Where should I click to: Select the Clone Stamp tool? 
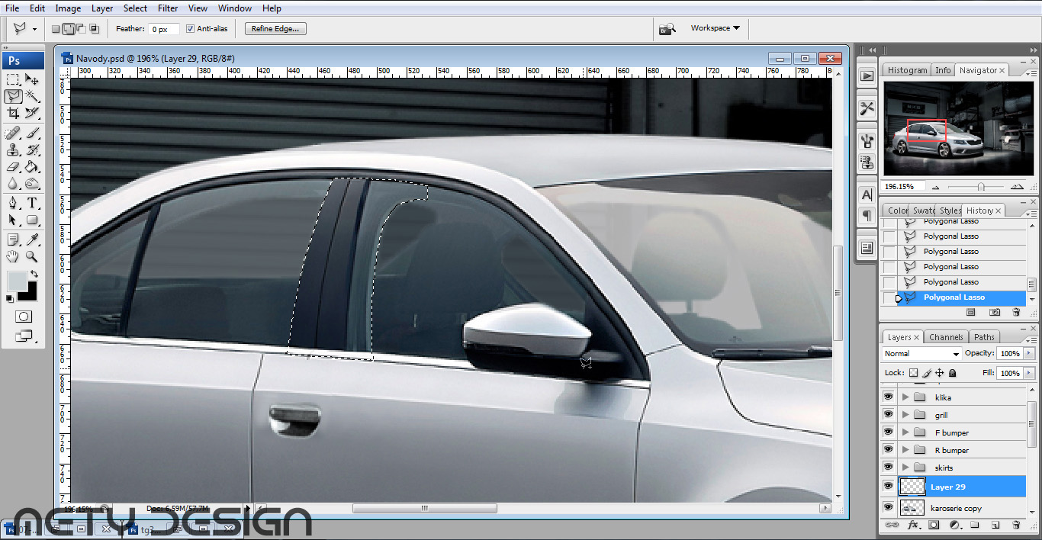13,150
